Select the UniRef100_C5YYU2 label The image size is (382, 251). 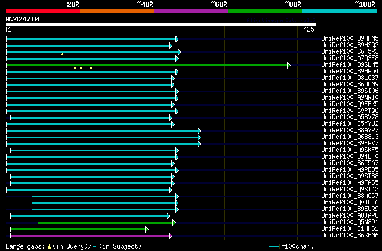350,124
